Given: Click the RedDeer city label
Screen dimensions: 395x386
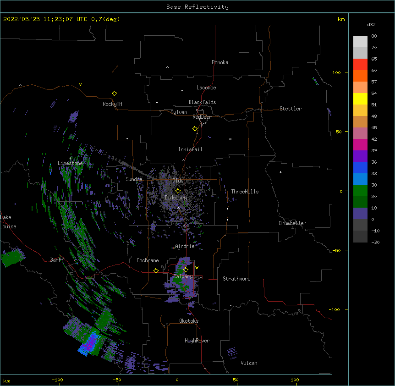Looking at the screenshot, I should click(x=202, y=117).
